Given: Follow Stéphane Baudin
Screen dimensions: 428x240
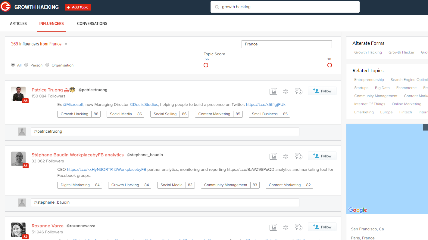Looking at the screenshot, I should coord(322,156).
